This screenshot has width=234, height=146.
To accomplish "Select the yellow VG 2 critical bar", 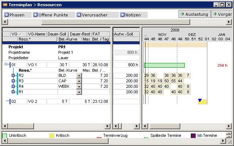I will pos(202,102).
